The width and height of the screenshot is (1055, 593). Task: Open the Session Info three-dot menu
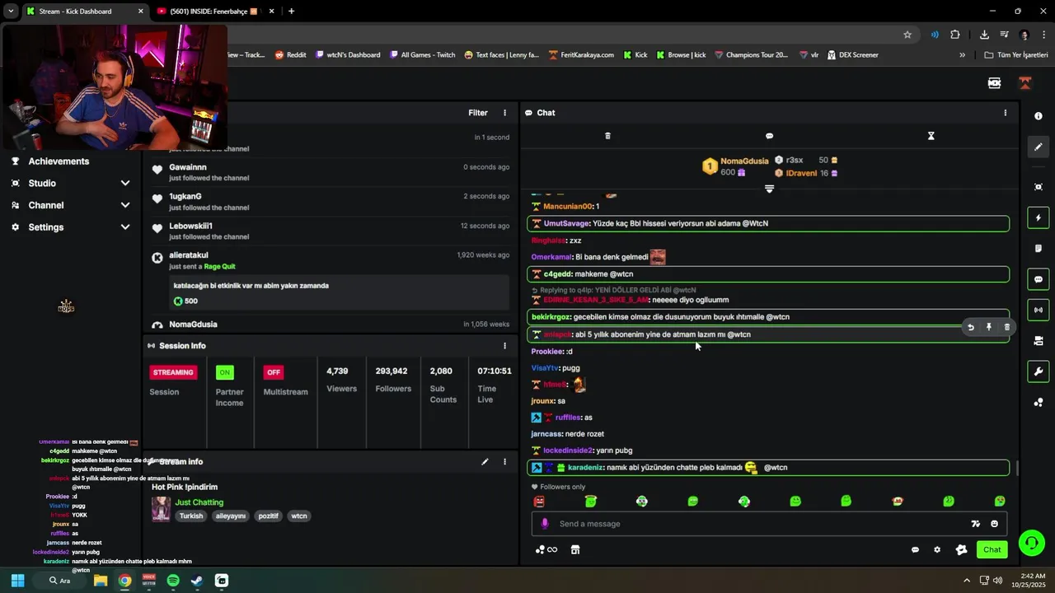click(505, 346)
